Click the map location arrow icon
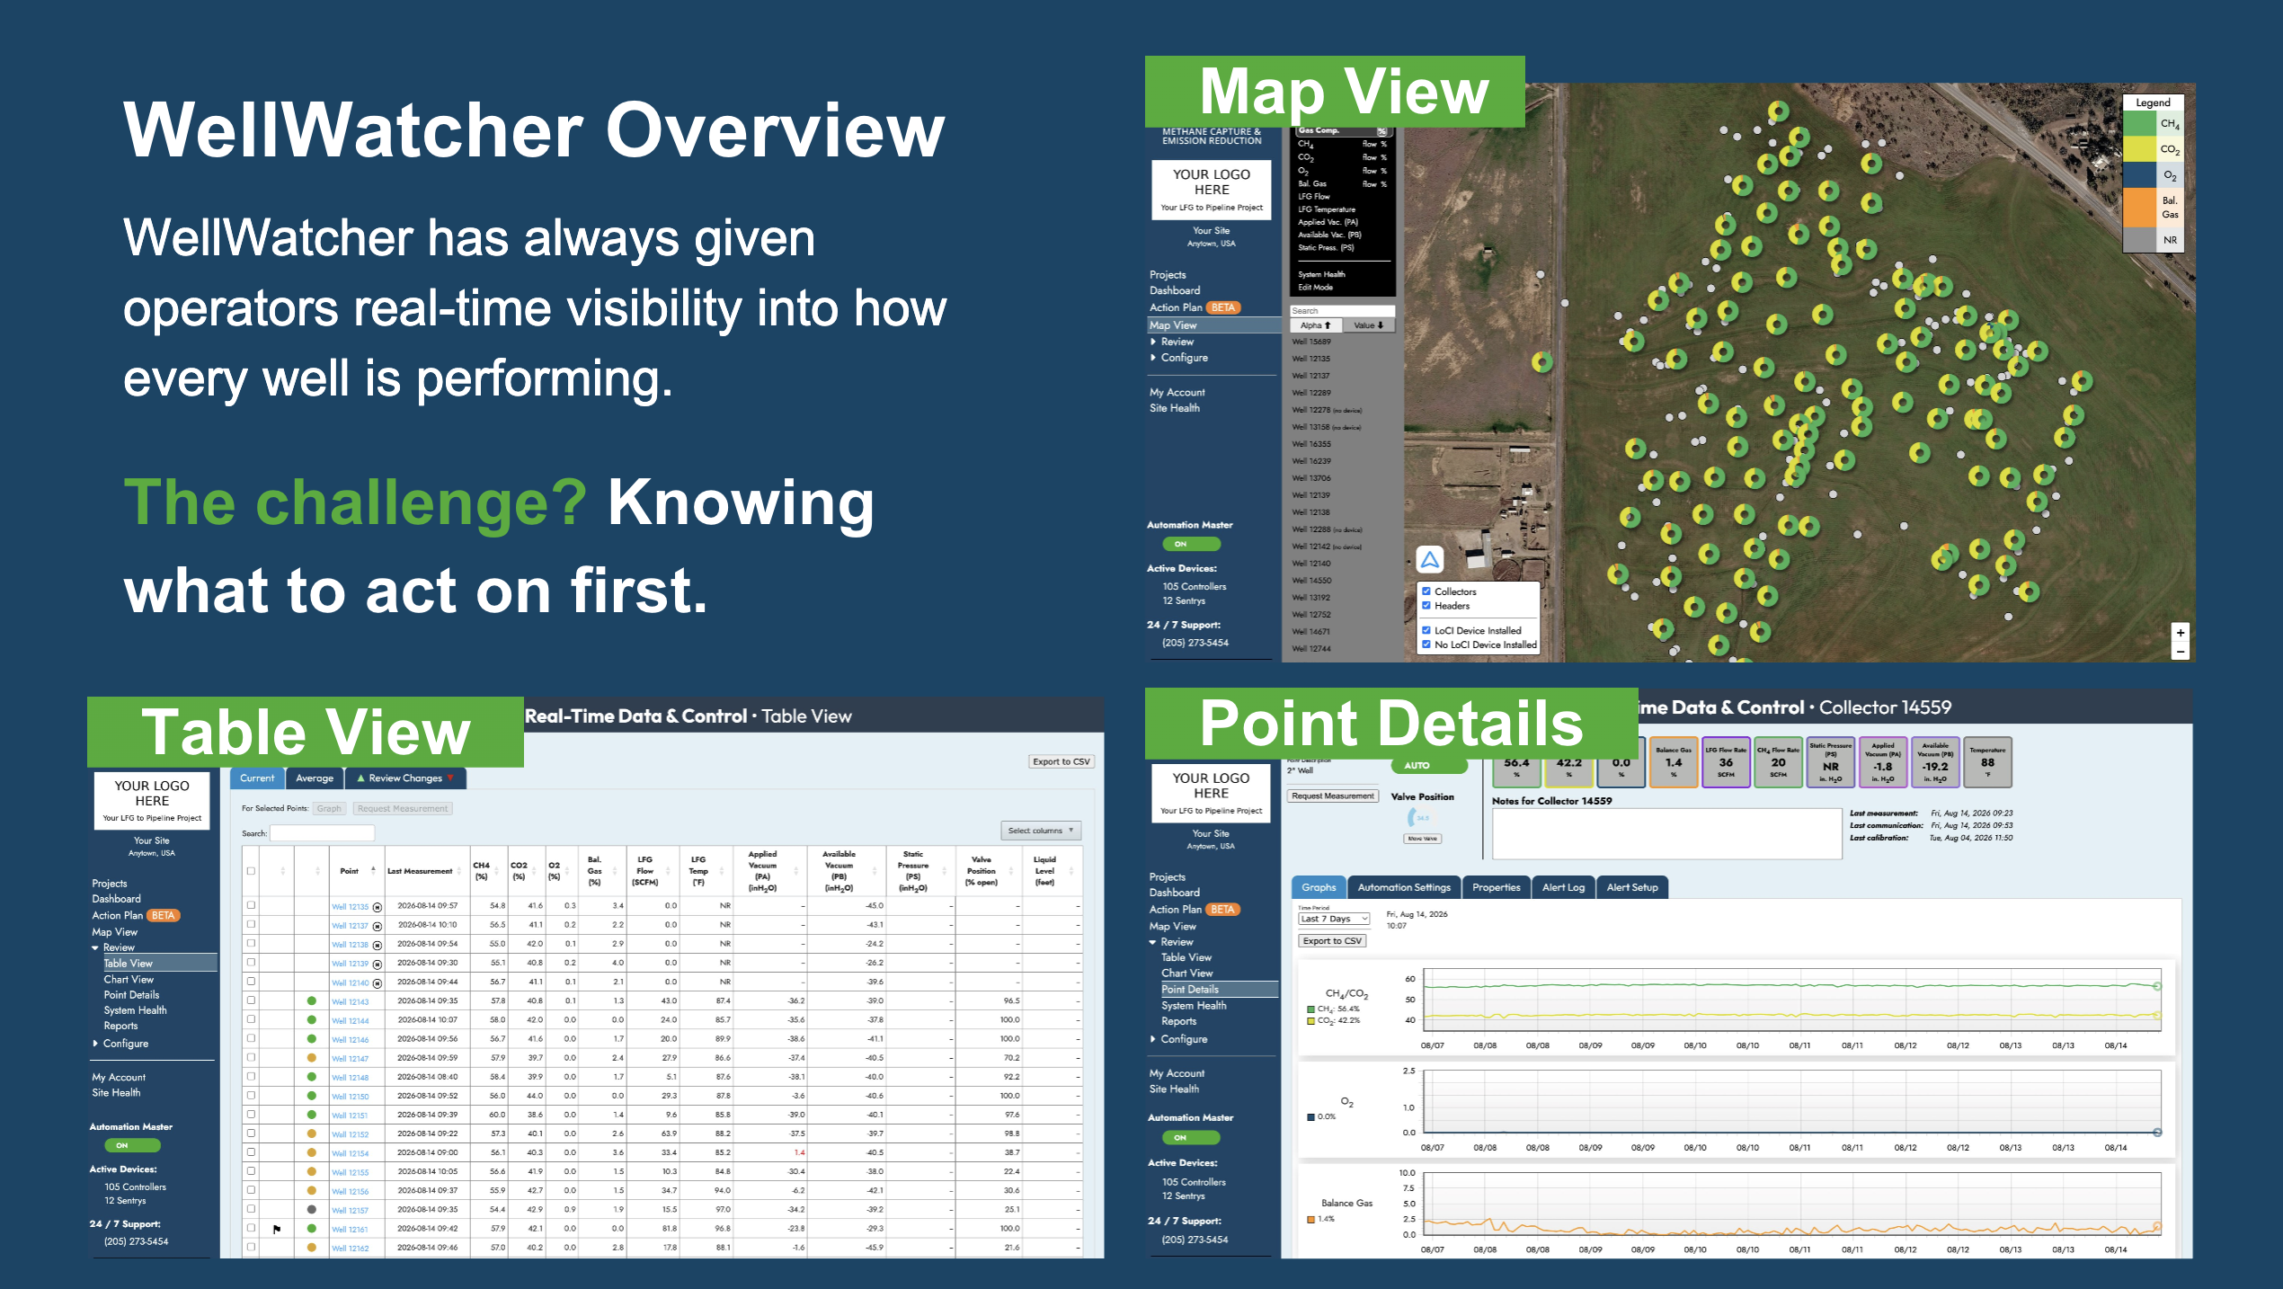The image size is (2283, 1289). 1429,560
